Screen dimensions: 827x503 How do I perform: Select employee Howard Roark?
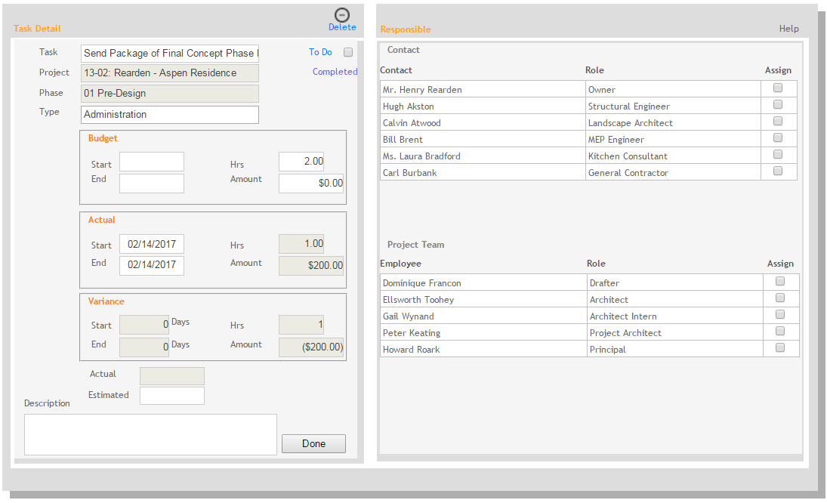[x=411, y=350]
